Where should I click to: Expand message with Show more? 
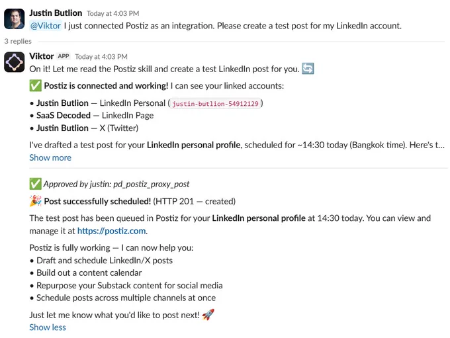coord(50,157)
